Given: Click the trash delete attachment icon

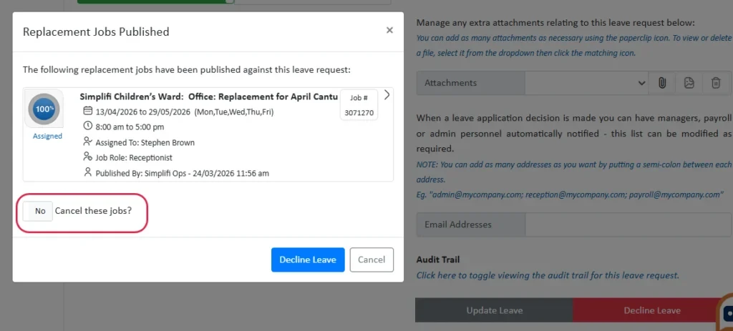Looking at the screenshot, I should click(716, 83).
